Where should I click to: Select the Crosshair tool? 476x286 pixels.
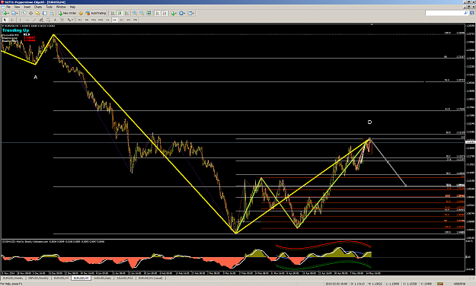click(12, 20)
